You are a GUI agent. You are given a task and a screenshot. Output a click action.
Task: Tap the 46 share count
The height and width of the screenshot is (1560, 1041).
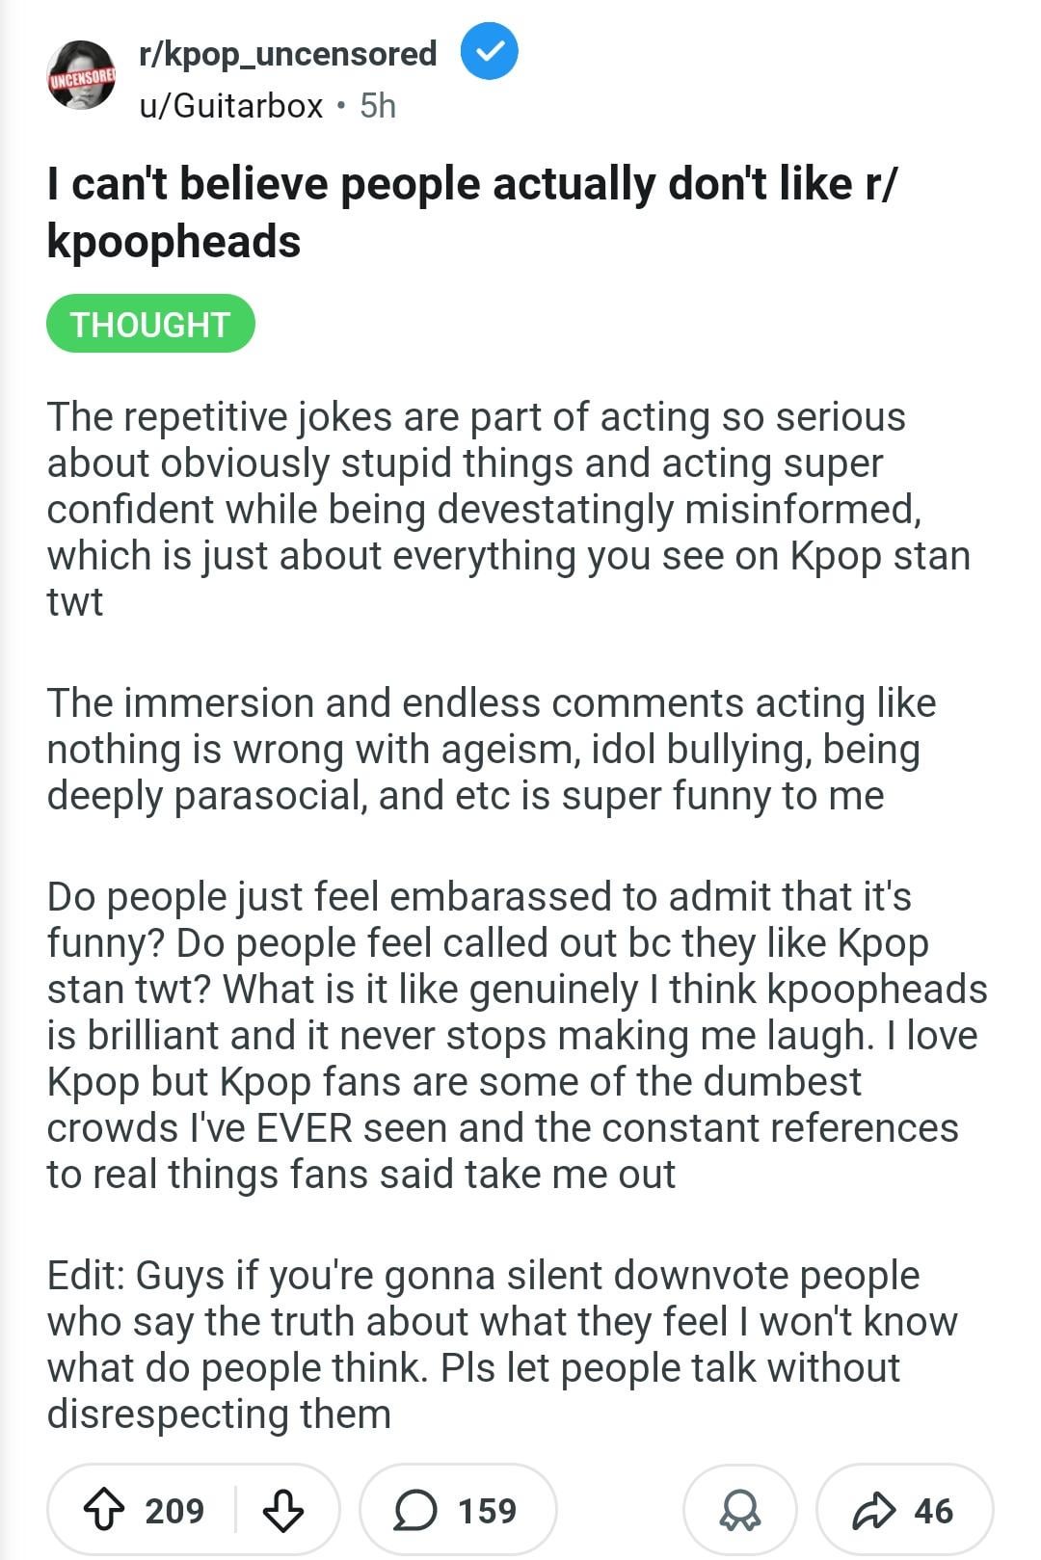coord(933,1510)
